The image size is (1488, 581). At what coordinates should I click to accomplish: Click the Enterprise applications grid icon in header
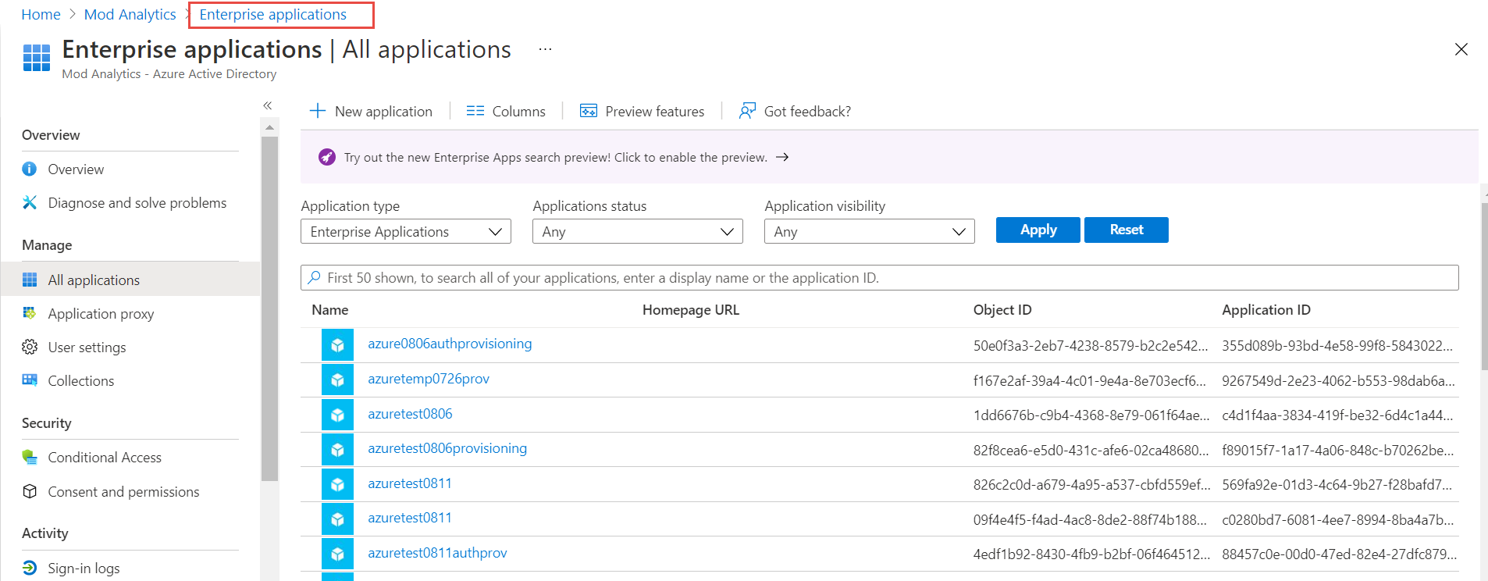(x=37, y=57)
